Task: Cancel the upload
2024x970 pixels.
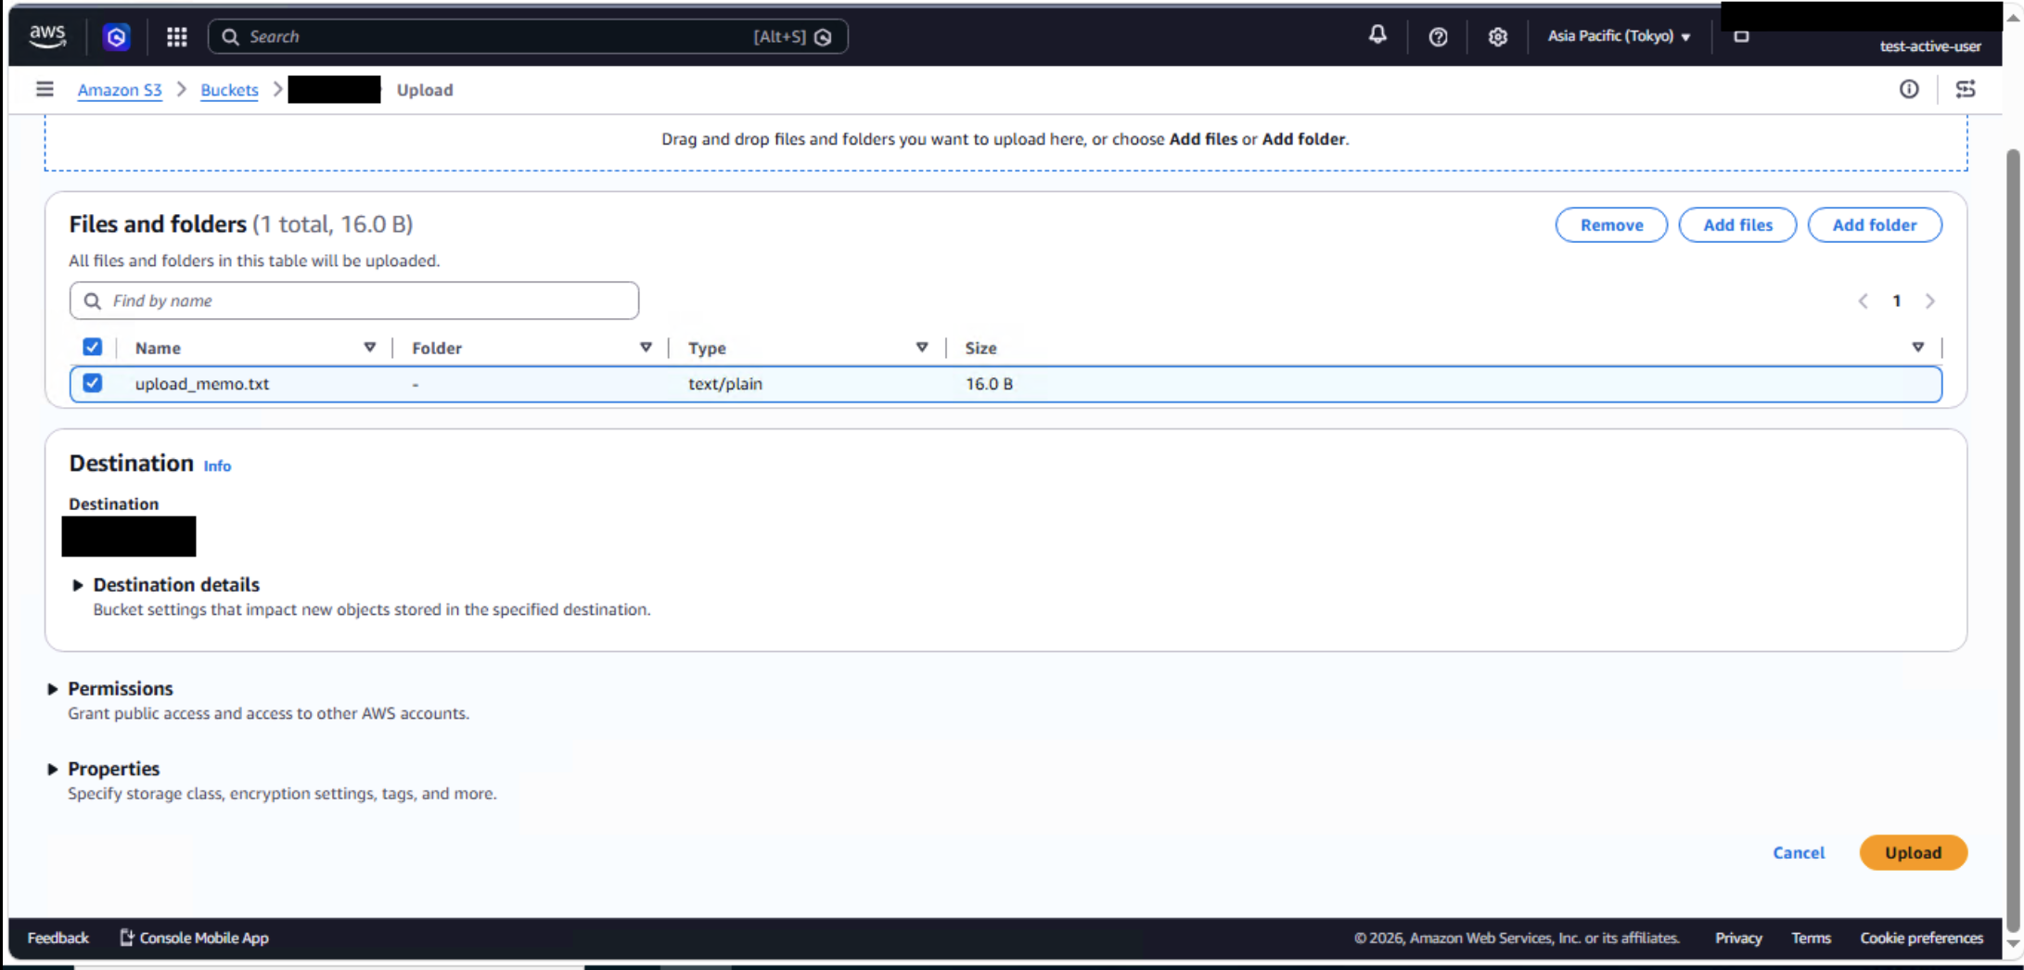Action: click(x=1799, y=852)
